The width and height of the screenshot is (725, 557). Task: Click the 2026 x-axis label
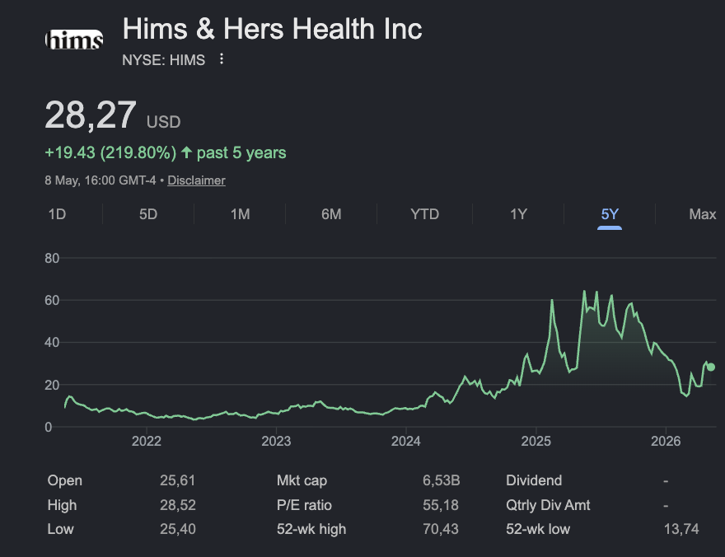(666, 441)
